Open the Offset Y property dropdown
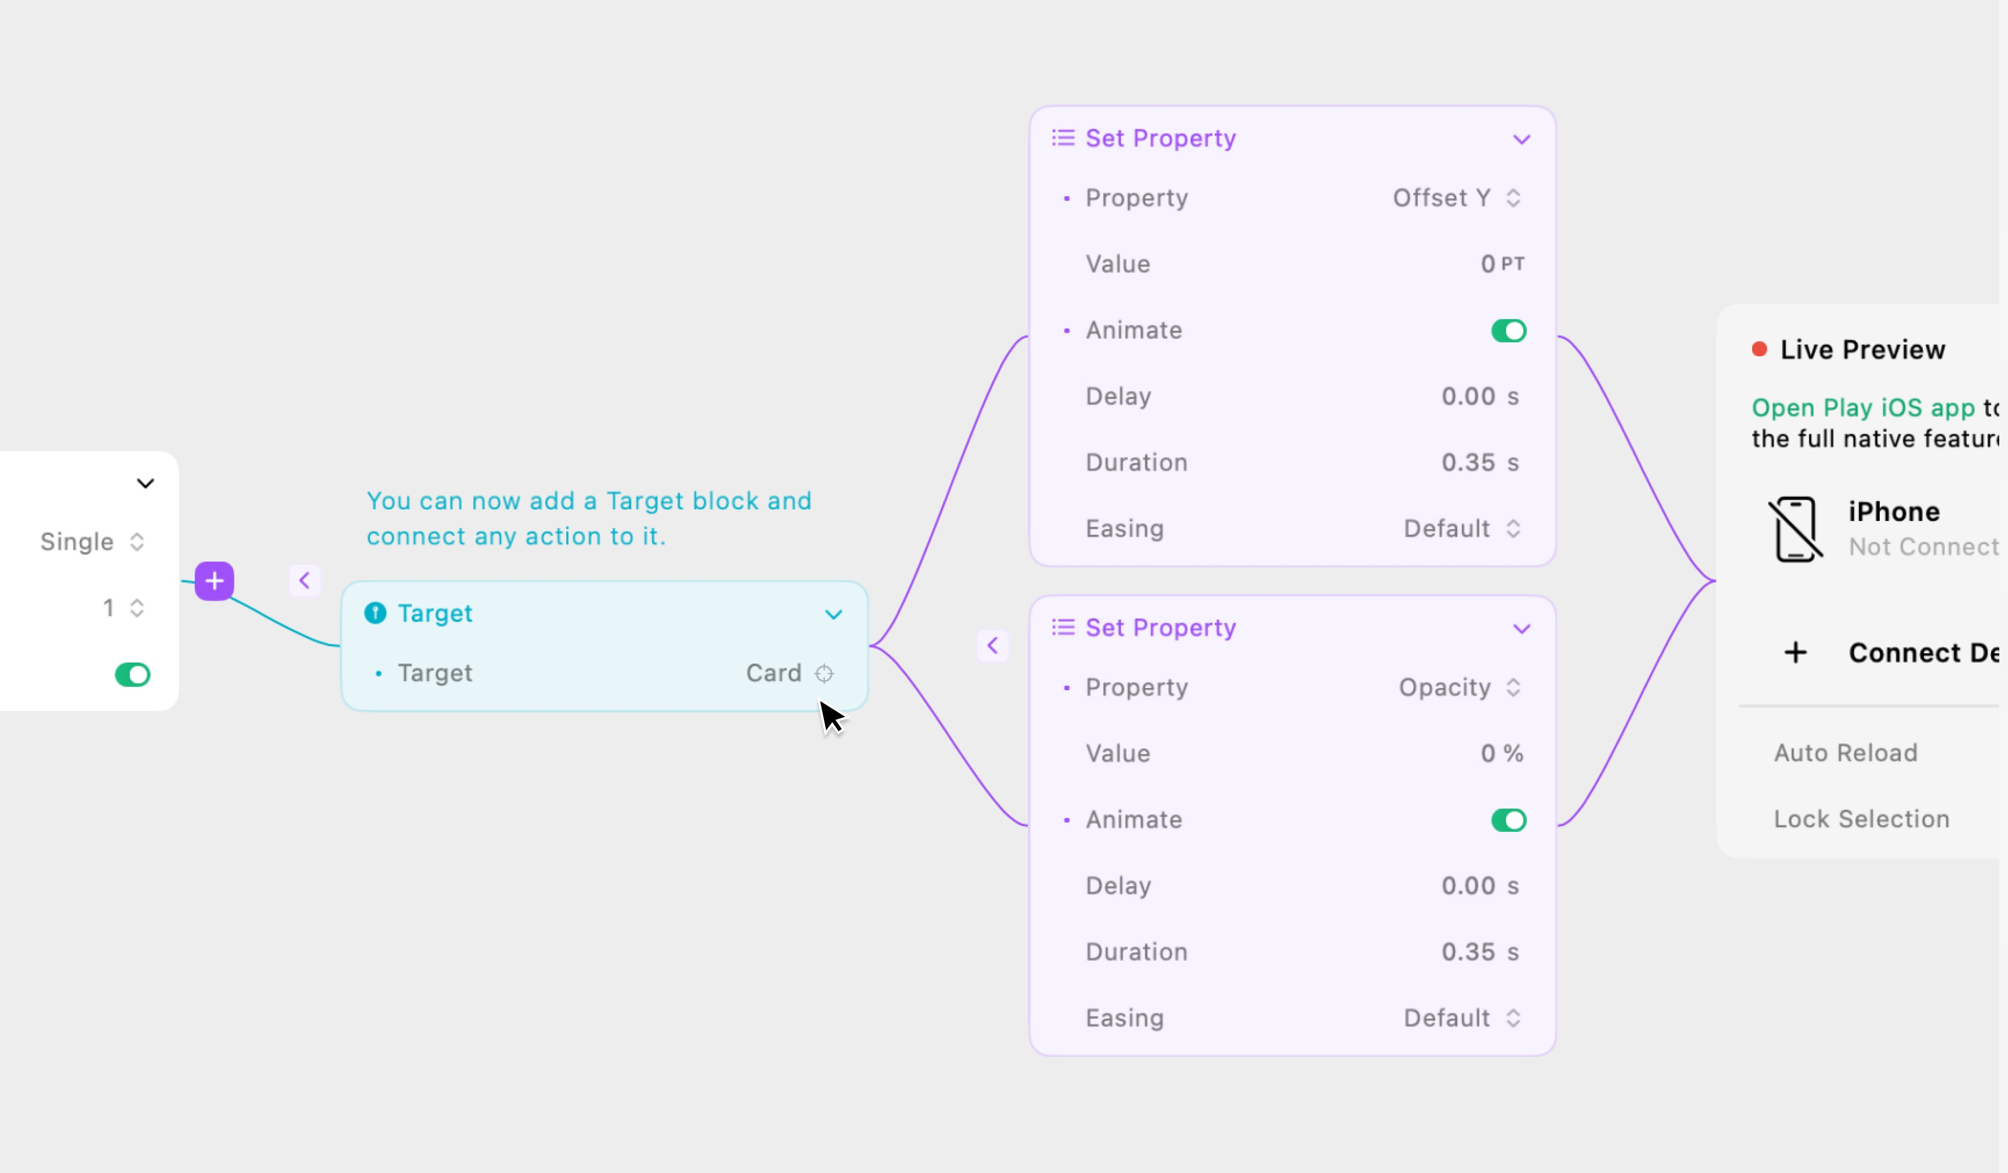This screenshot has height=1173, width=2008. pyautogui.click(x=1457, y=198)
